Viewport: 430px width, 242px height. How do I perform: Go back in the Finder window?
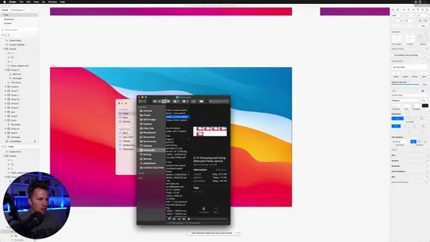coord(140,102)
